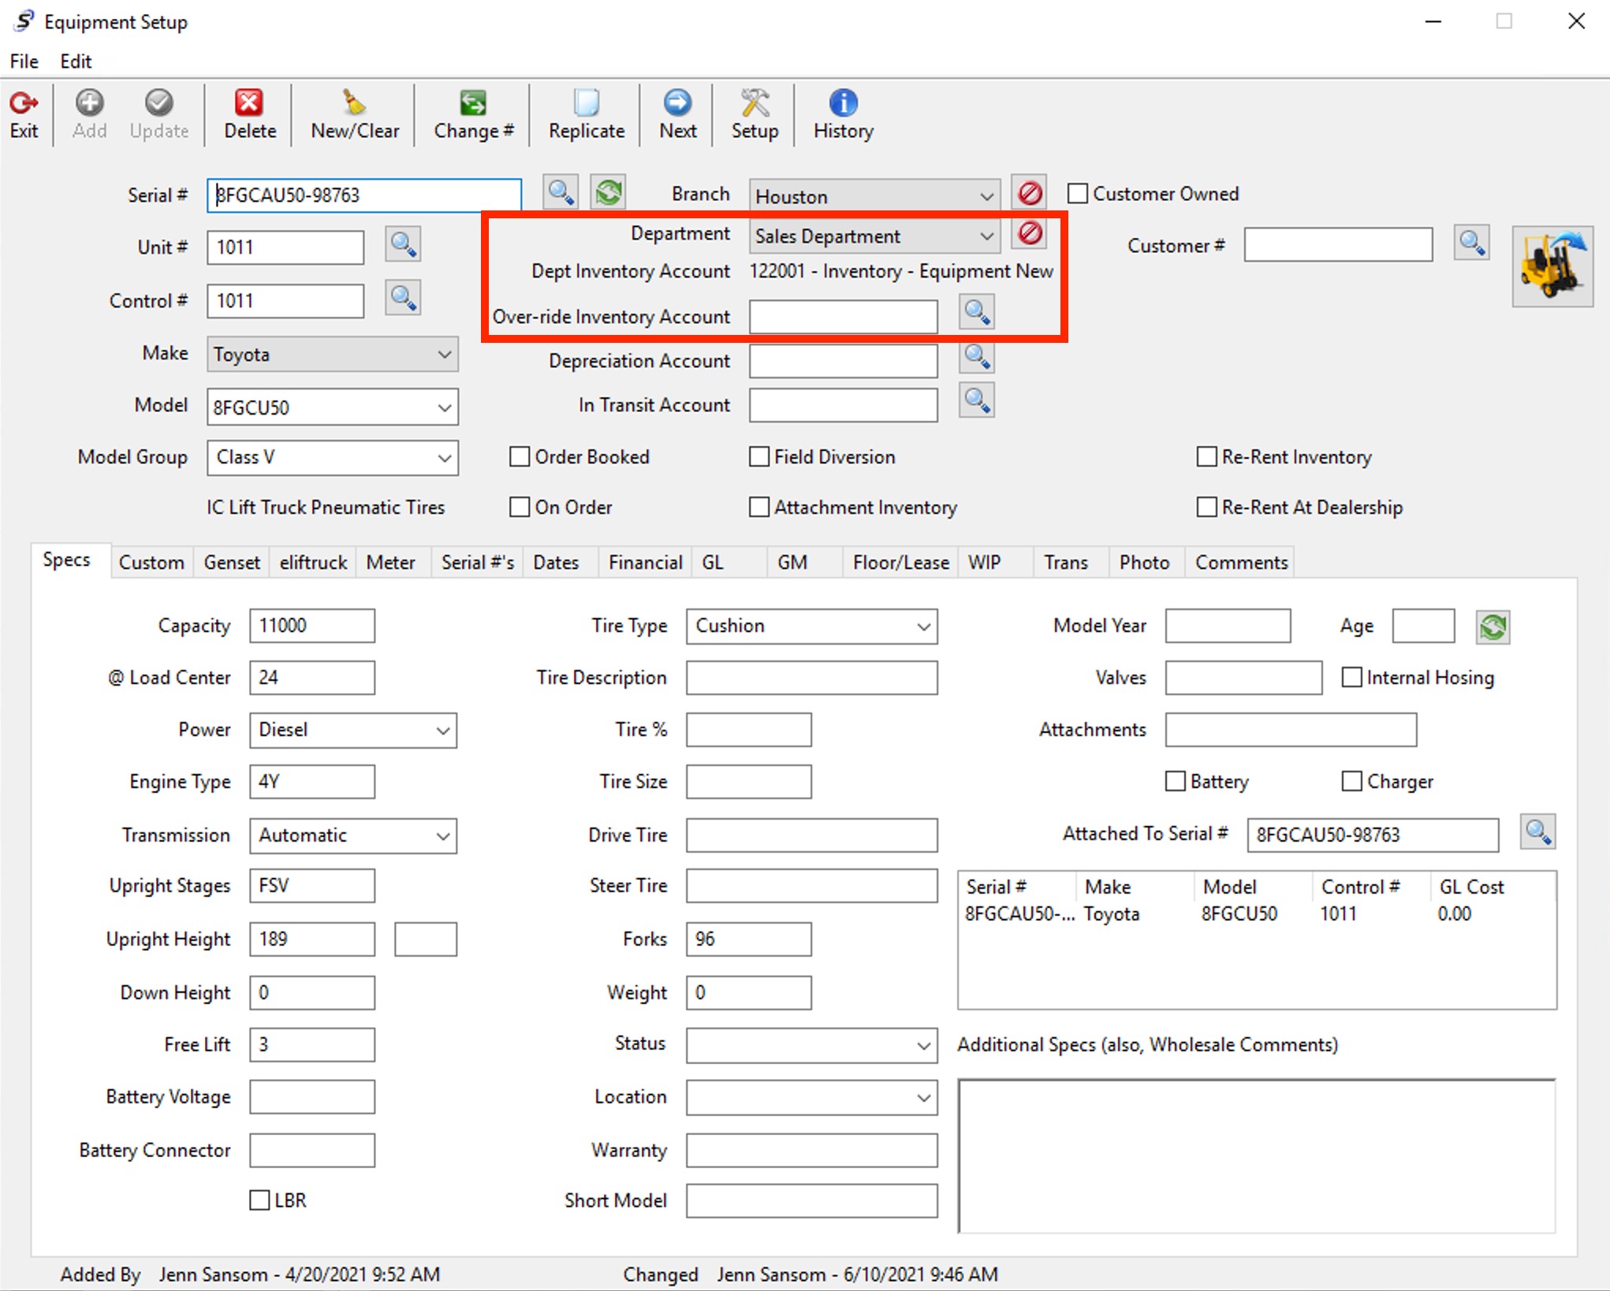Search accounts for Over-ride Inventory Account
This screenshot has height=1291, width=1610.
click(x=977, y=313)
